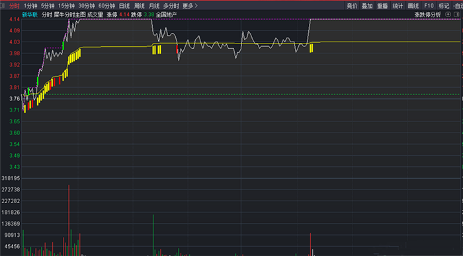Click the 重播 replay button

click(x=382, y=6)
